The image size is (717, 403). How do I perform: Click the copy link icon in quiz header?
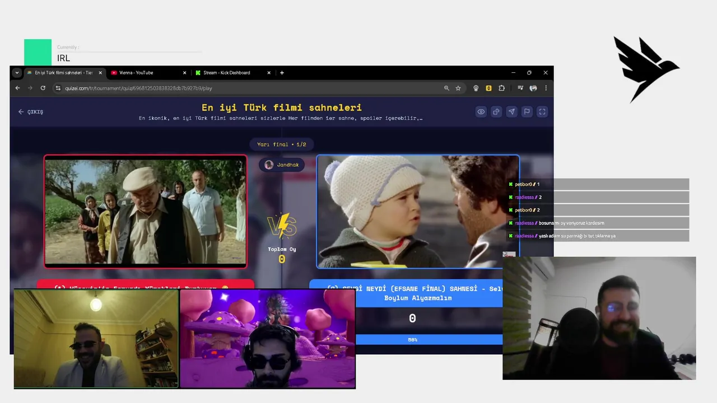point(496,112)
